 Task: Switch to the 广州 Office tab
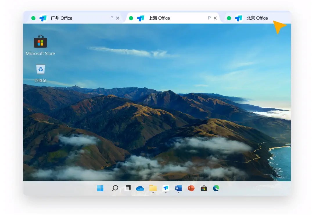coord(75,18)
